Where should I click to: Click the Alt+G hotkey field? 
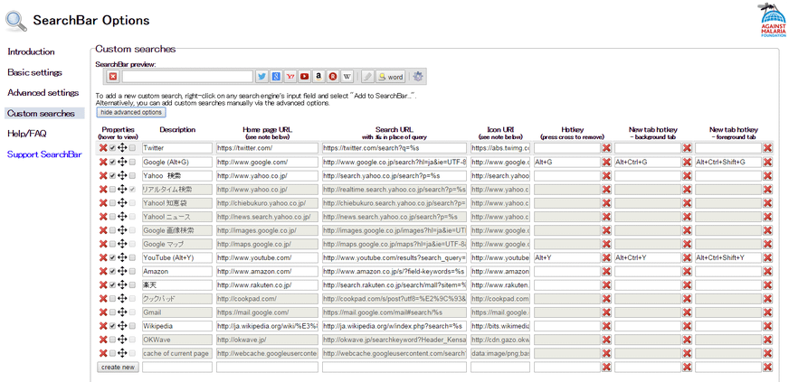coord(567,162)
